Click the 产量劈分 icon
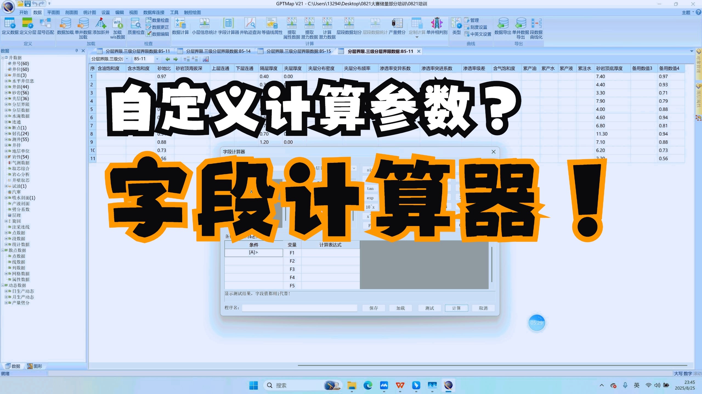Image resolution: width=702 pixels, height=394 pixels. [397, 26]
